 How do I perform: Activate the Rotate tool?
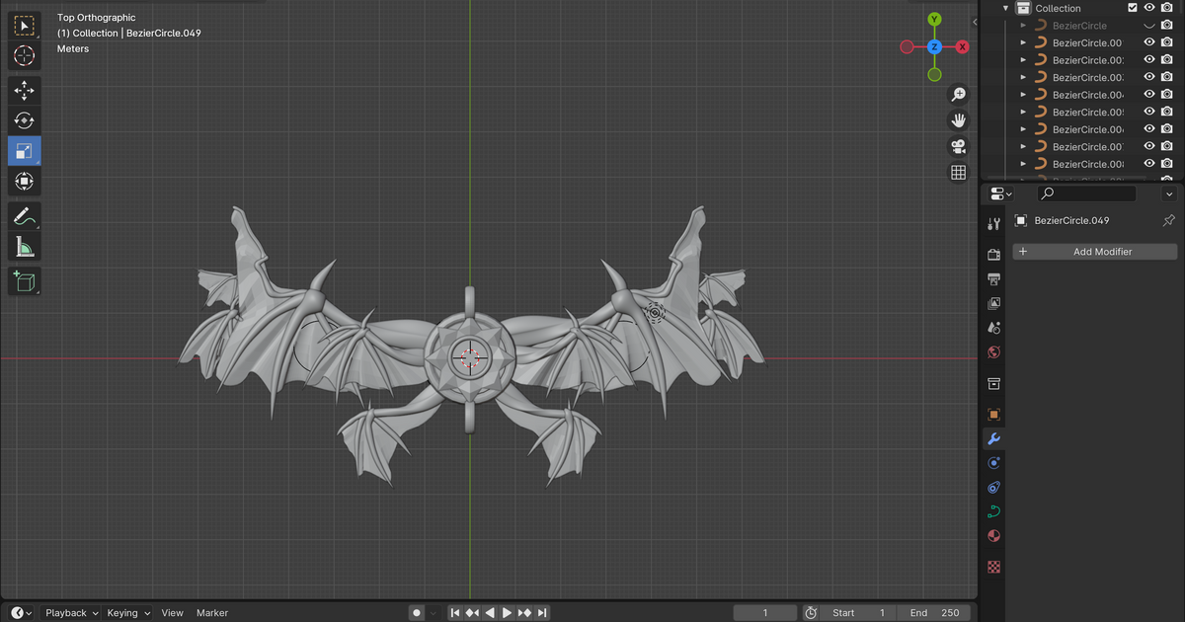tap(25, 120)
